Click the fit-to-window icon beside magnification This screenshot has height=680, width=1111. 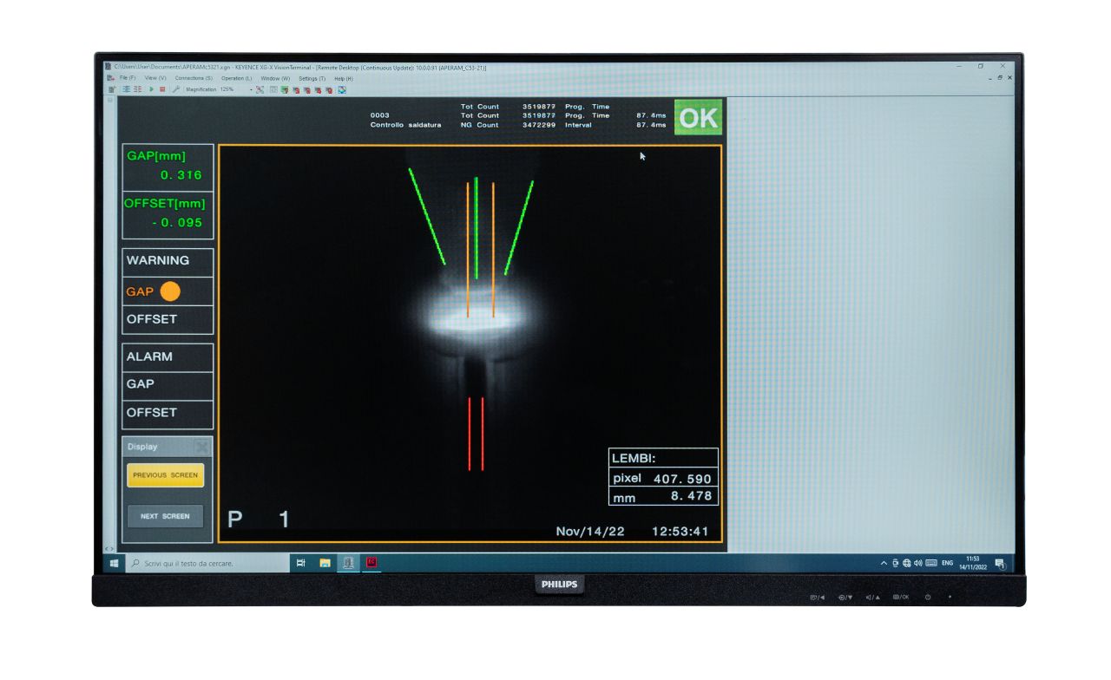click(260, 89)
